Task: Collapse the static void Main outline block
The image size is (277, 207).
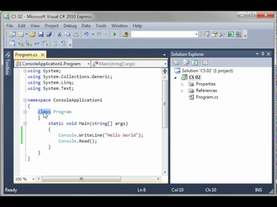Action: tap(25, 124)
